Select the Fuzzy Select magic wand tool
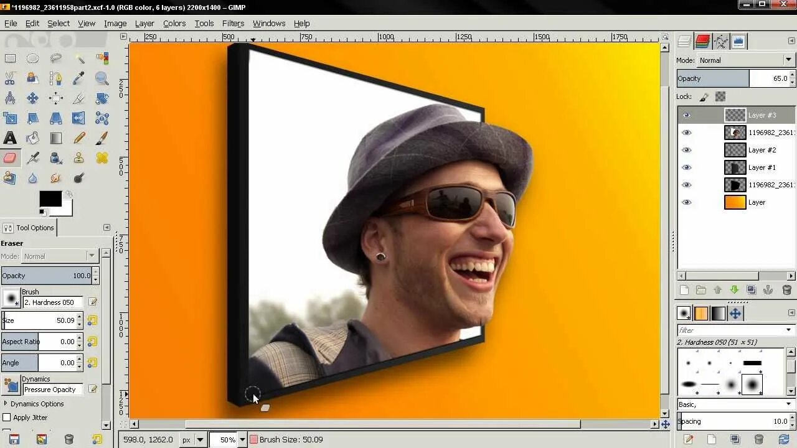The image size is (797, 448). (79, 58)
